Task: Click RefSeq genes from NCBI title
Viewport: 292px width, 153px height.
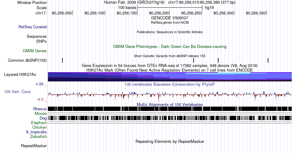Action: 170,22
